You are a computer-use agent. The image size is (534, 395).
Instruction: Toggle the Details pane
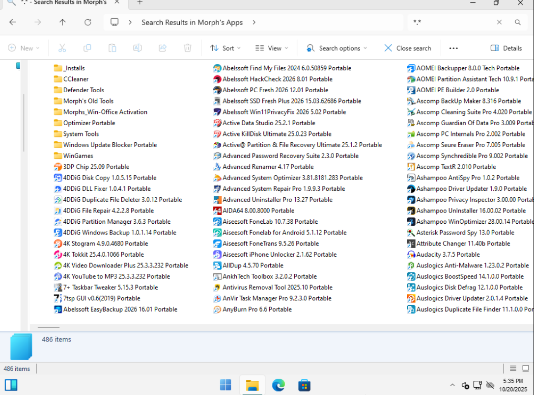pos(506,48)
